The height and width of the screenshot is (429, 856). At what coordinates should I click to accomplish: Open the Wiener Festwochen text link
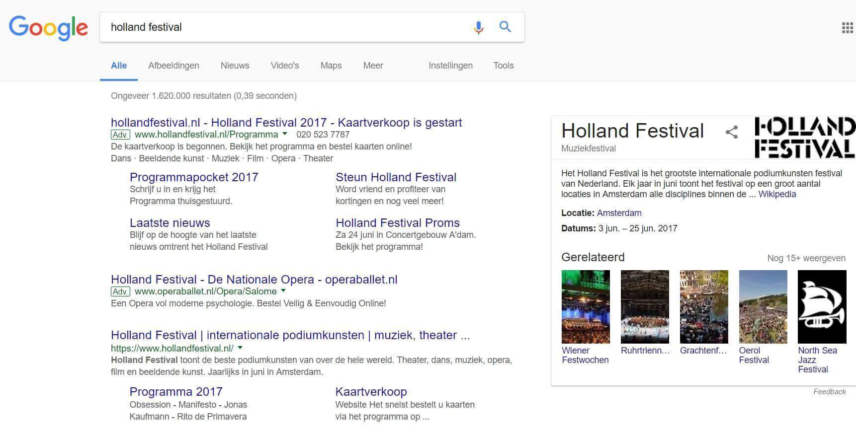point(585,355)
